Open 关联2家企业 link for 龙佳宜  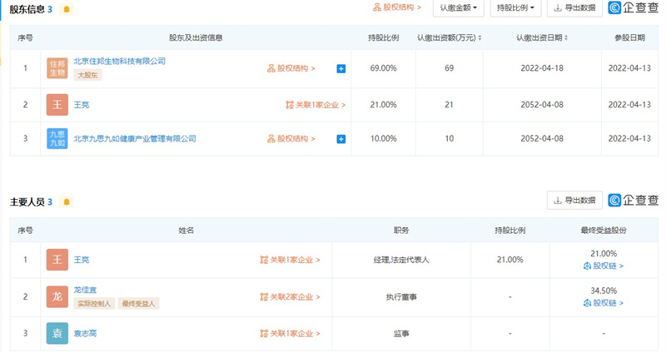pyautogui.click(x=291, y=296)
